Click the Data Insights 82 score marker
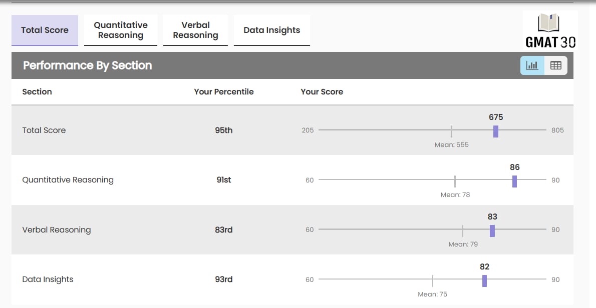 484,280
